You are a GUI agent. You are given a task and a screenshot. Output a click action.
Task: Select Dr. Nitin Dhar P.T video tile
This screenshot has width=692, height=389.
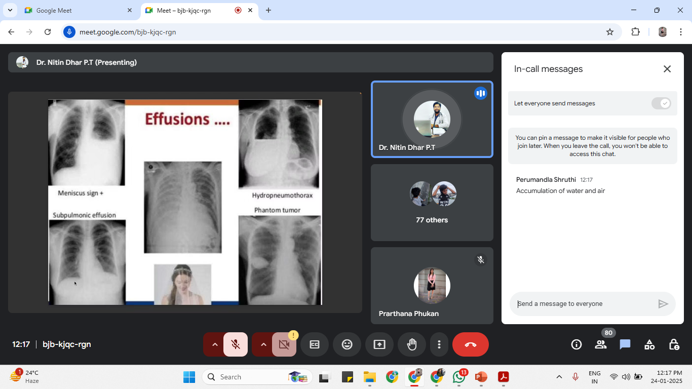(x=432, y=120)
